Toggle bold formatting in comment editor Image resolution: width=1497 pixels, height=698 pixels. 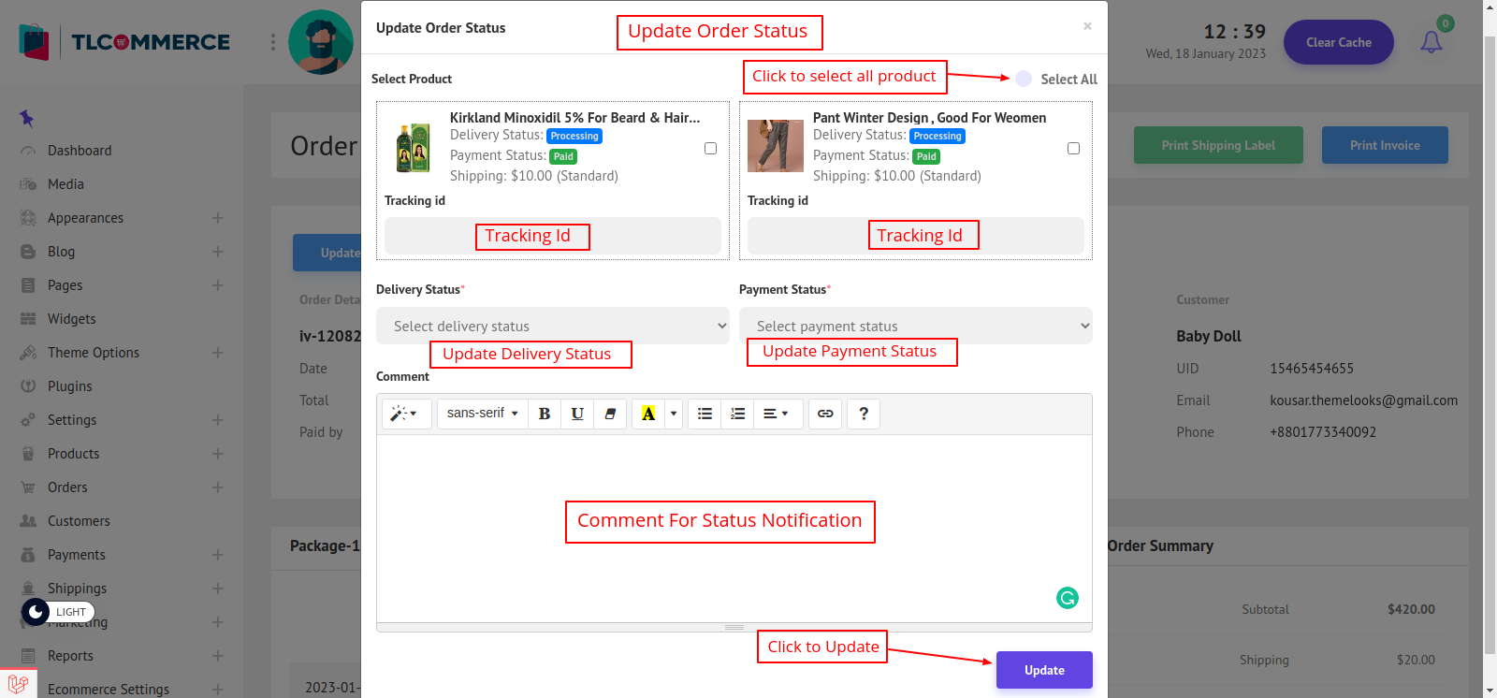pyautogui.click(x=545, y=414)
